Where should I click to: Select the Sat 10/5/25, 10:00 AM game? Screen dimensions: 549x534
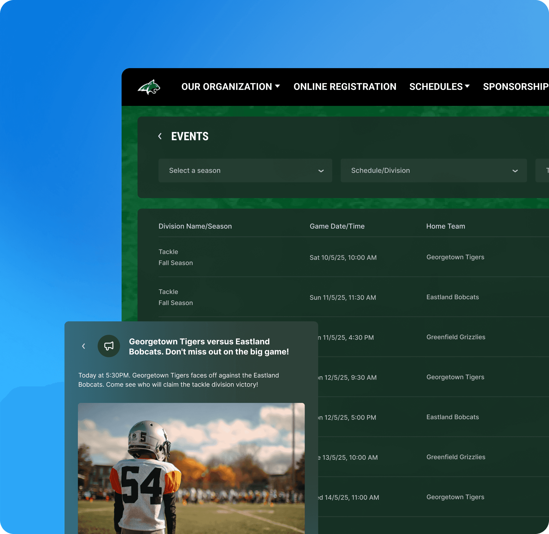point(343,257)
